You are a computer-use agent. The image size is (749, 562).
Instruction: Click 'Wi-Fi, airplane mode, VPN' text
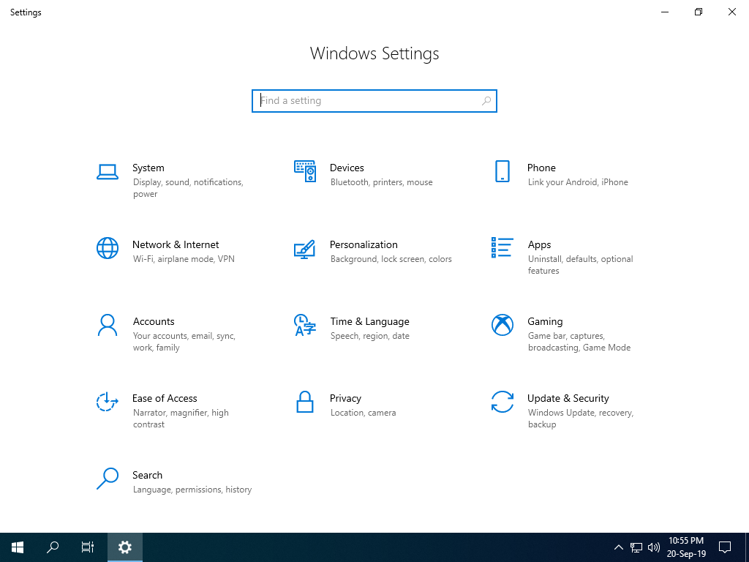pyautogui.click(x=184, y=259)
